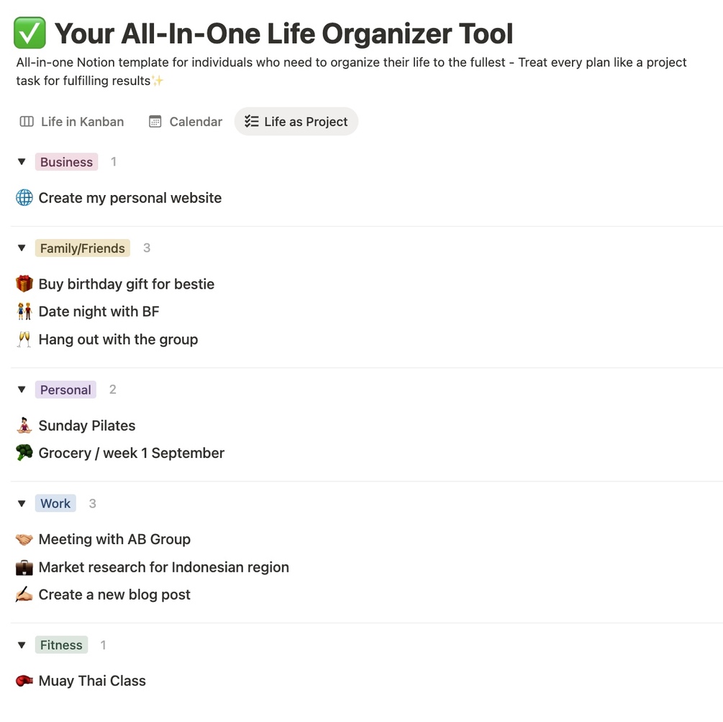Image resolution: width=723 pixels, height=722 pixels.
Task: Open the Sunday Pilates task
Action: [x=87, y=426]
